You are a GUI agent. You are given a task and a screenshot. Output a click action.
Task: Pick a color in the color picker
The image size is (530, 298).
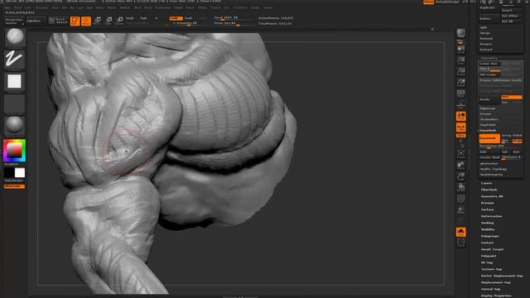(15, 151)
